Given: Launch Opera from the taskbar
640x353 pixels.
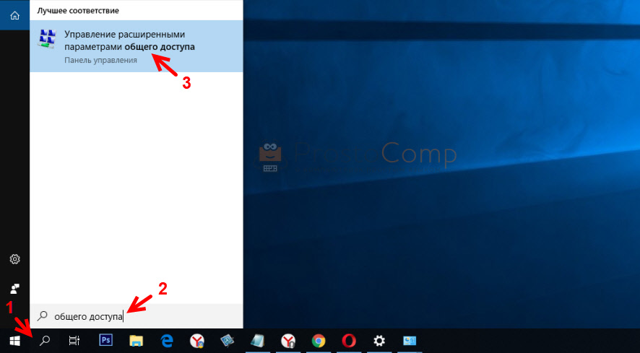Looking at the screenshot, I should point(349,340).
